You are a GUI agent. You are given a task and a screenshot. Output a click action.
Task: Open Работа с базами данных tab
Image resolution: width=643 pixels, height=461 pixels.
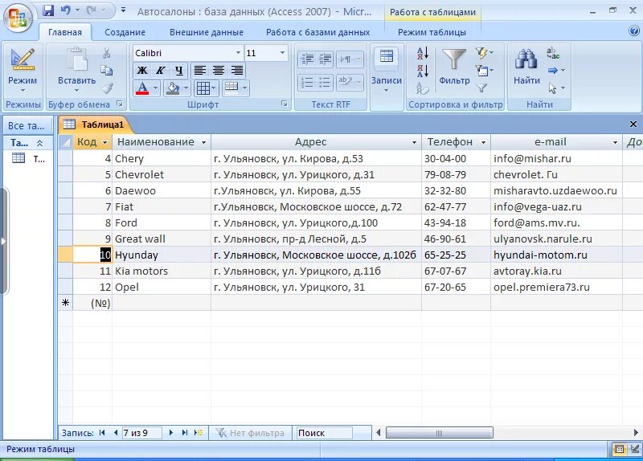pyautogui.click(x=317, y=32)
